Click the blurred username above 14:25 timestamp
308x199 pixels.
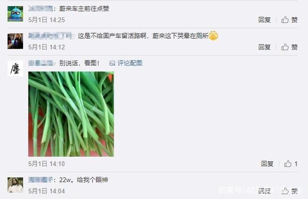coord(40,9)
